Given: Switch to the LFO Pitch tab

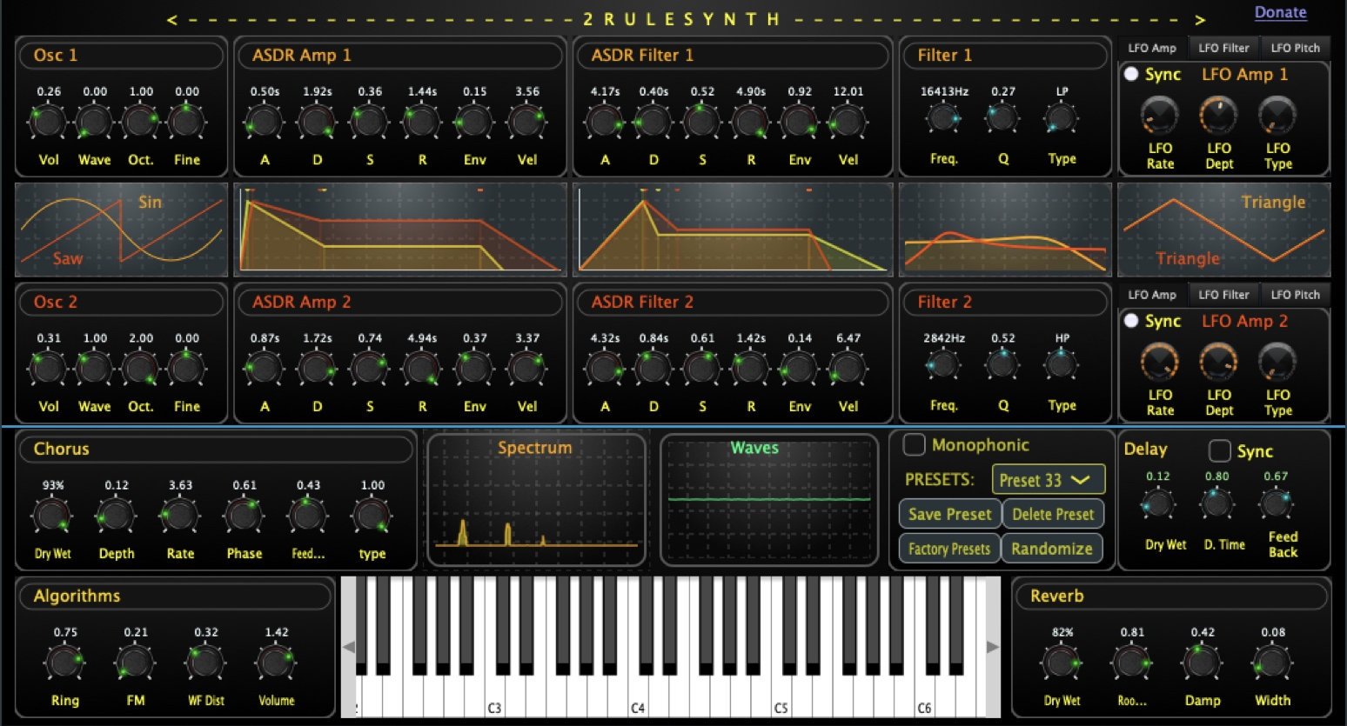Looking at the screenshot, I should pos(1296,48).
